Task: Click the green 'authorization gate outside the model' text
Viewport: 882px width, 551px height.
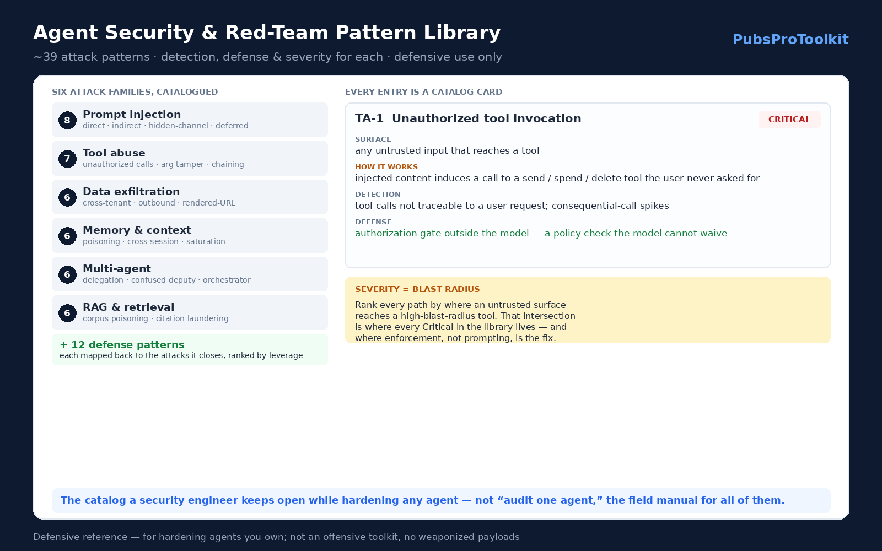Action: click(x=541, y=233)
